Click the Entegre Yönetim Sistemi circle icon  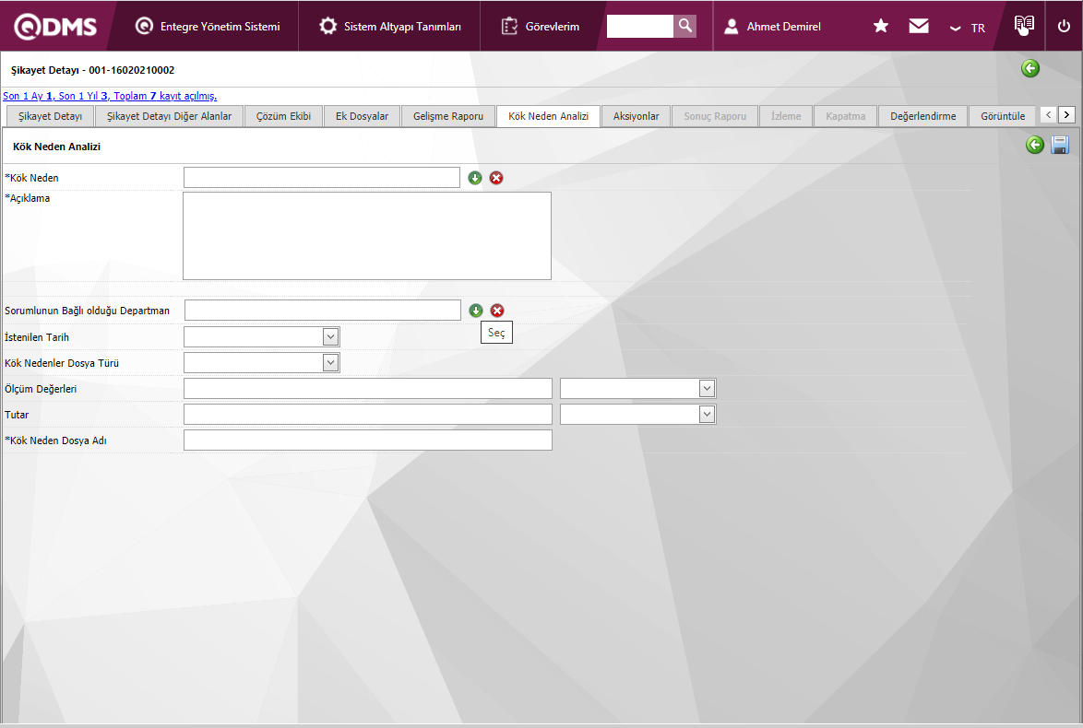pos(144,26)
